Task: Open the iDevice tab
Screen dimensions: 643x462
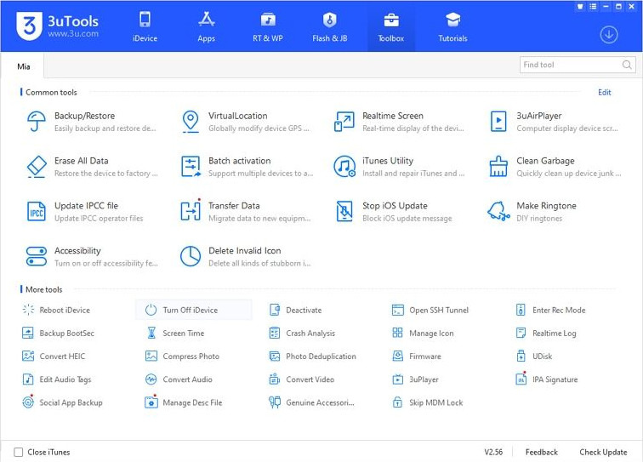Action: (x=145, y=26)
